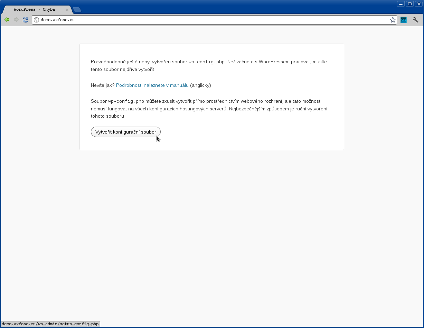Open a new browser tab
424x328 pixels.
[77, 10]
